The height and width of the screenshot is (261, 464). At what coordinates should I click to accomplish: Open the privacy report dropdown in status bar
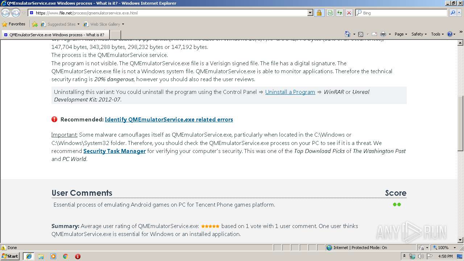pos(423,248)
